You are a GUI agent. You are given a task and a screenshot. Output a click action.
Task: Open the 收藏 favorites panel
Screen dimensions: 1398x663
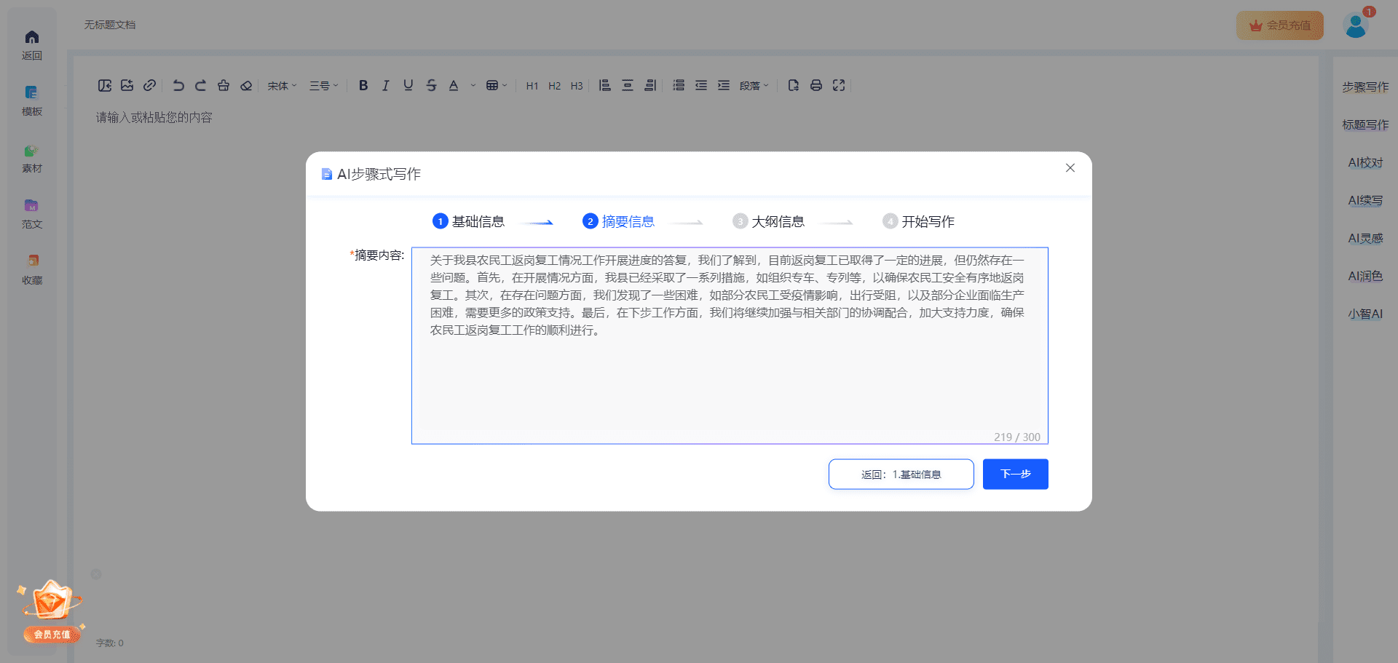tap(32, 270)
